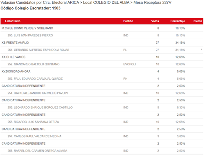This screenshot has height=161, width=205.
Task: Click the Partido column header
Action: tap(128, 21)
